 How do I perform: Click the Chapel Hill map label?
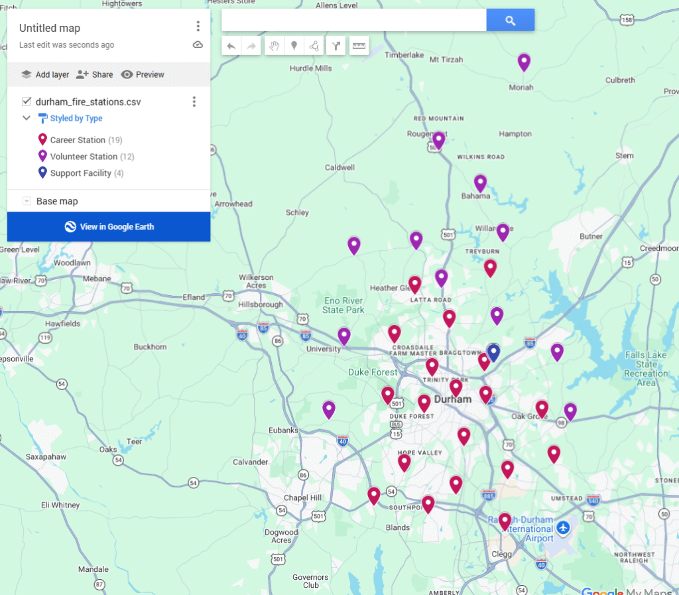(x=302, y=497)
